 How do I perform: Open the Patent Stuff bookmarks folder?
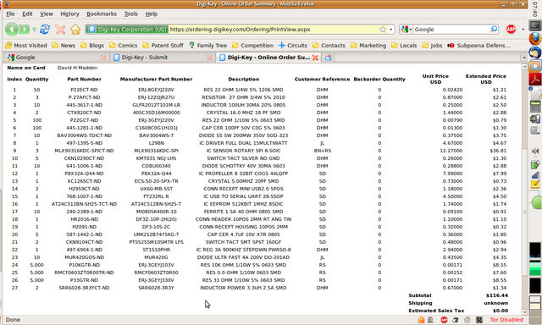(163, 45)
